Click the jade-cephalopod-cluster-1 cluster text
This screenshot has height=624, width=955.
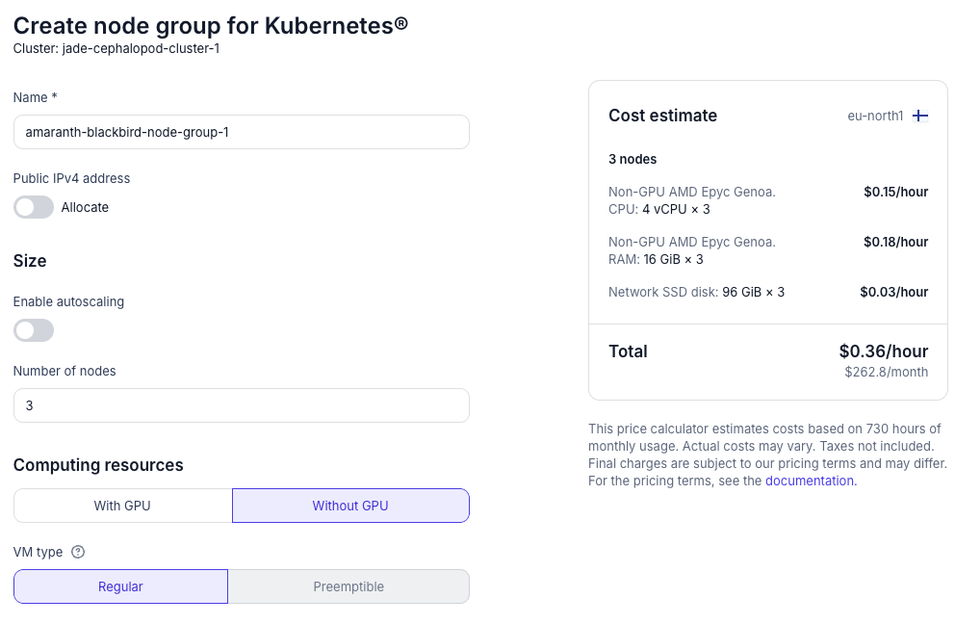tap(141, 48)
